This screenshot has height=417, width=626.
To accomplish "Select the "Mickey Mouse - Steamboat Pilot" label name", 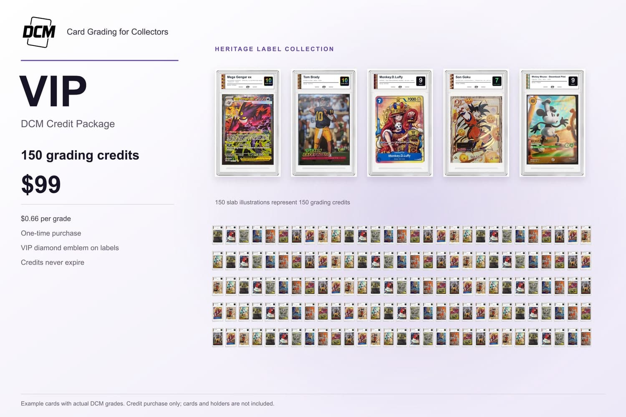I will 548,77.
